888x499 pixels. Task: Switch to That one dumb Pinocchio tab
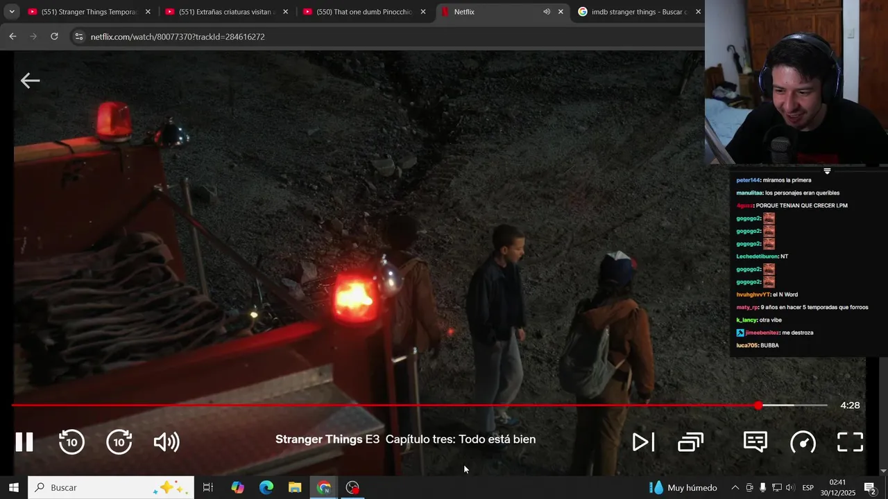[x=364, y=12]
